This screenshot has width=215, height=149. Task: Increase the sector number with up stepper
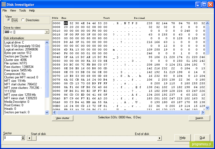(x=23, y=137)
